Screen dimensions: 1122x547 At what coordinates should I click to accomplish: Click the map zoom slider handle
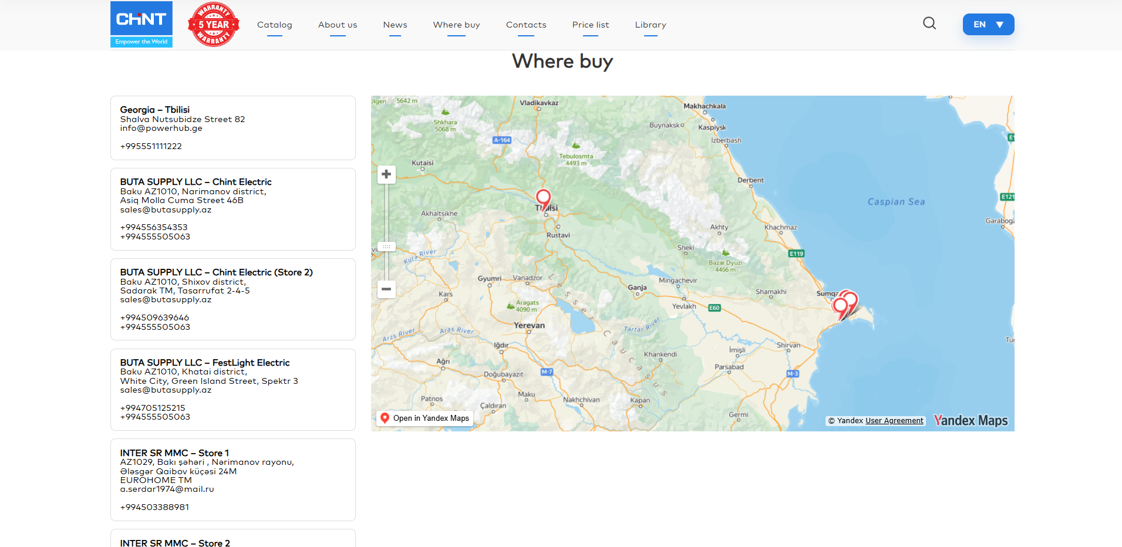[386, 247]
